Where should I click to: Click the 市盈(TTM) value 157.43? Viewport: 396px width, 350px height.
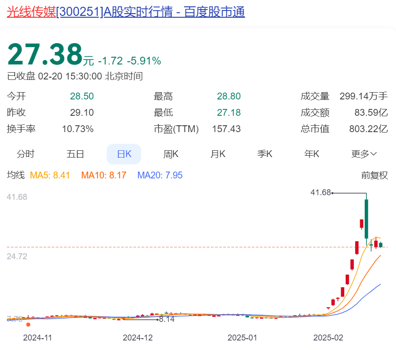click(x=226, y=129)
